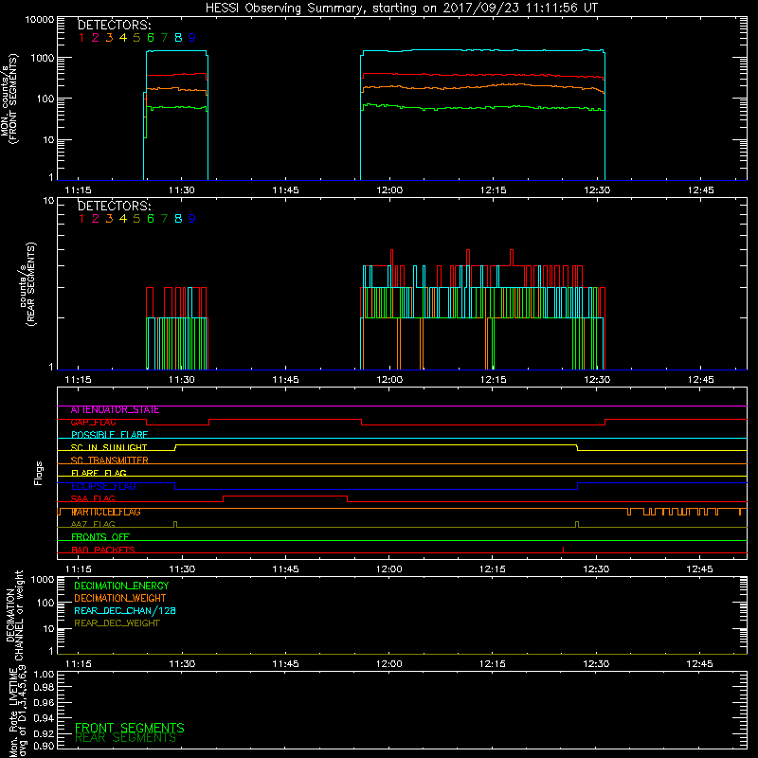
Task: Click the REAR SEGMENTS livetime label
Action: [126, 738]
